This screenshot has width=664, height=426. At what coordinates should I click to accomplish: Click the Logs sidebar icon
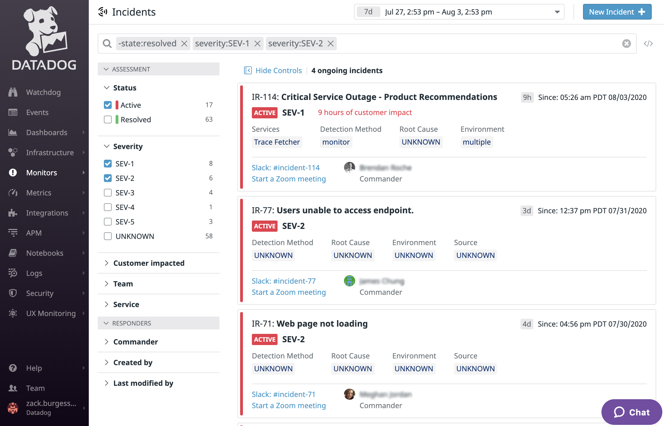13,273
